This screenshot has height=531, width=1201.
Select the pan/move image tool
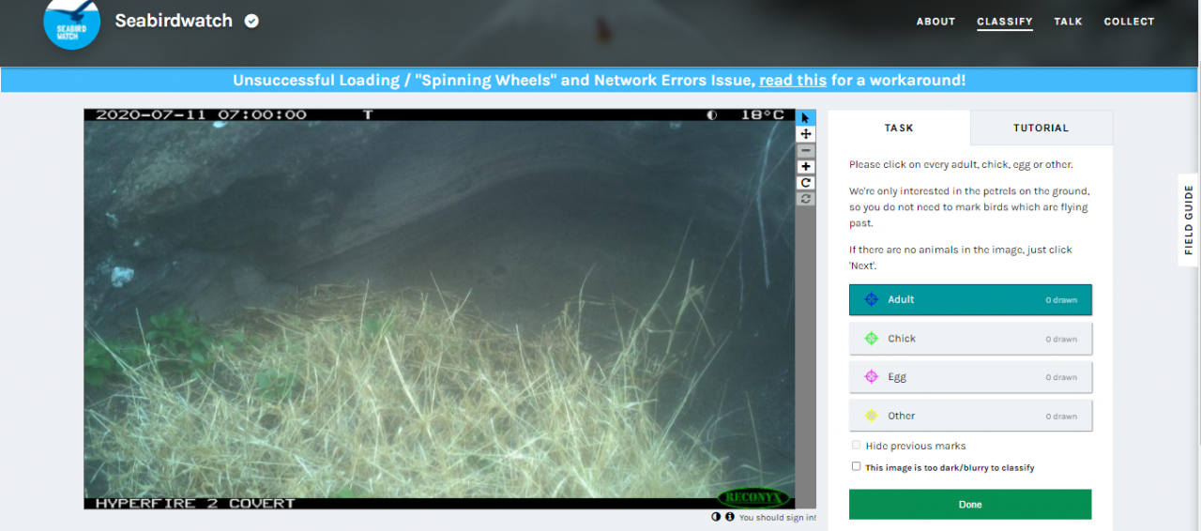[805, 134]
